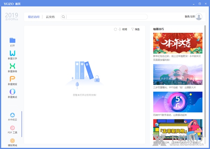Open the PPT double exposure article thumbnail
The height and width of the screenshot is (149, 210).
click(x=177, y=74)
